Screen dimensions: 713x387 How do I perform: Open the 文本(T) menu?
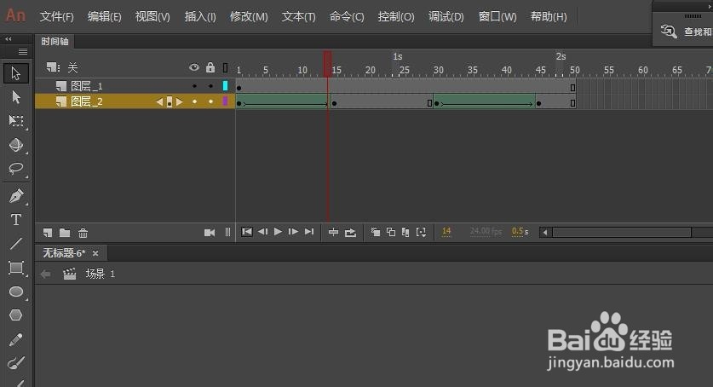pyautogui.click(x=299, y=17)
